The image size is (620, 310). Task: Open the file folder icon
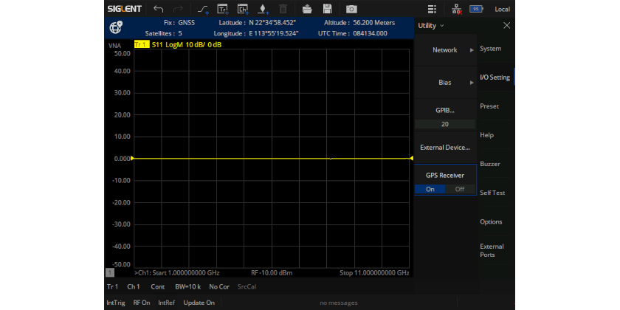pos(307,9)
